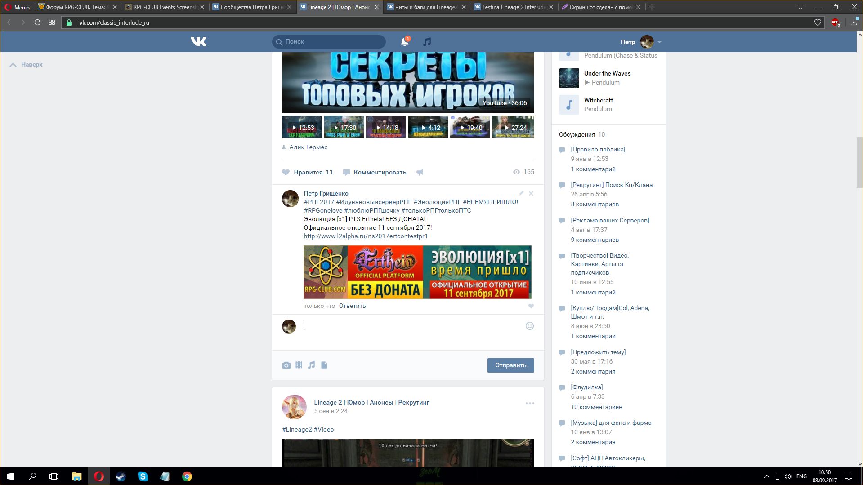
Task: Open the [Флудилка] discussion
Action: [x=587, y=387]
